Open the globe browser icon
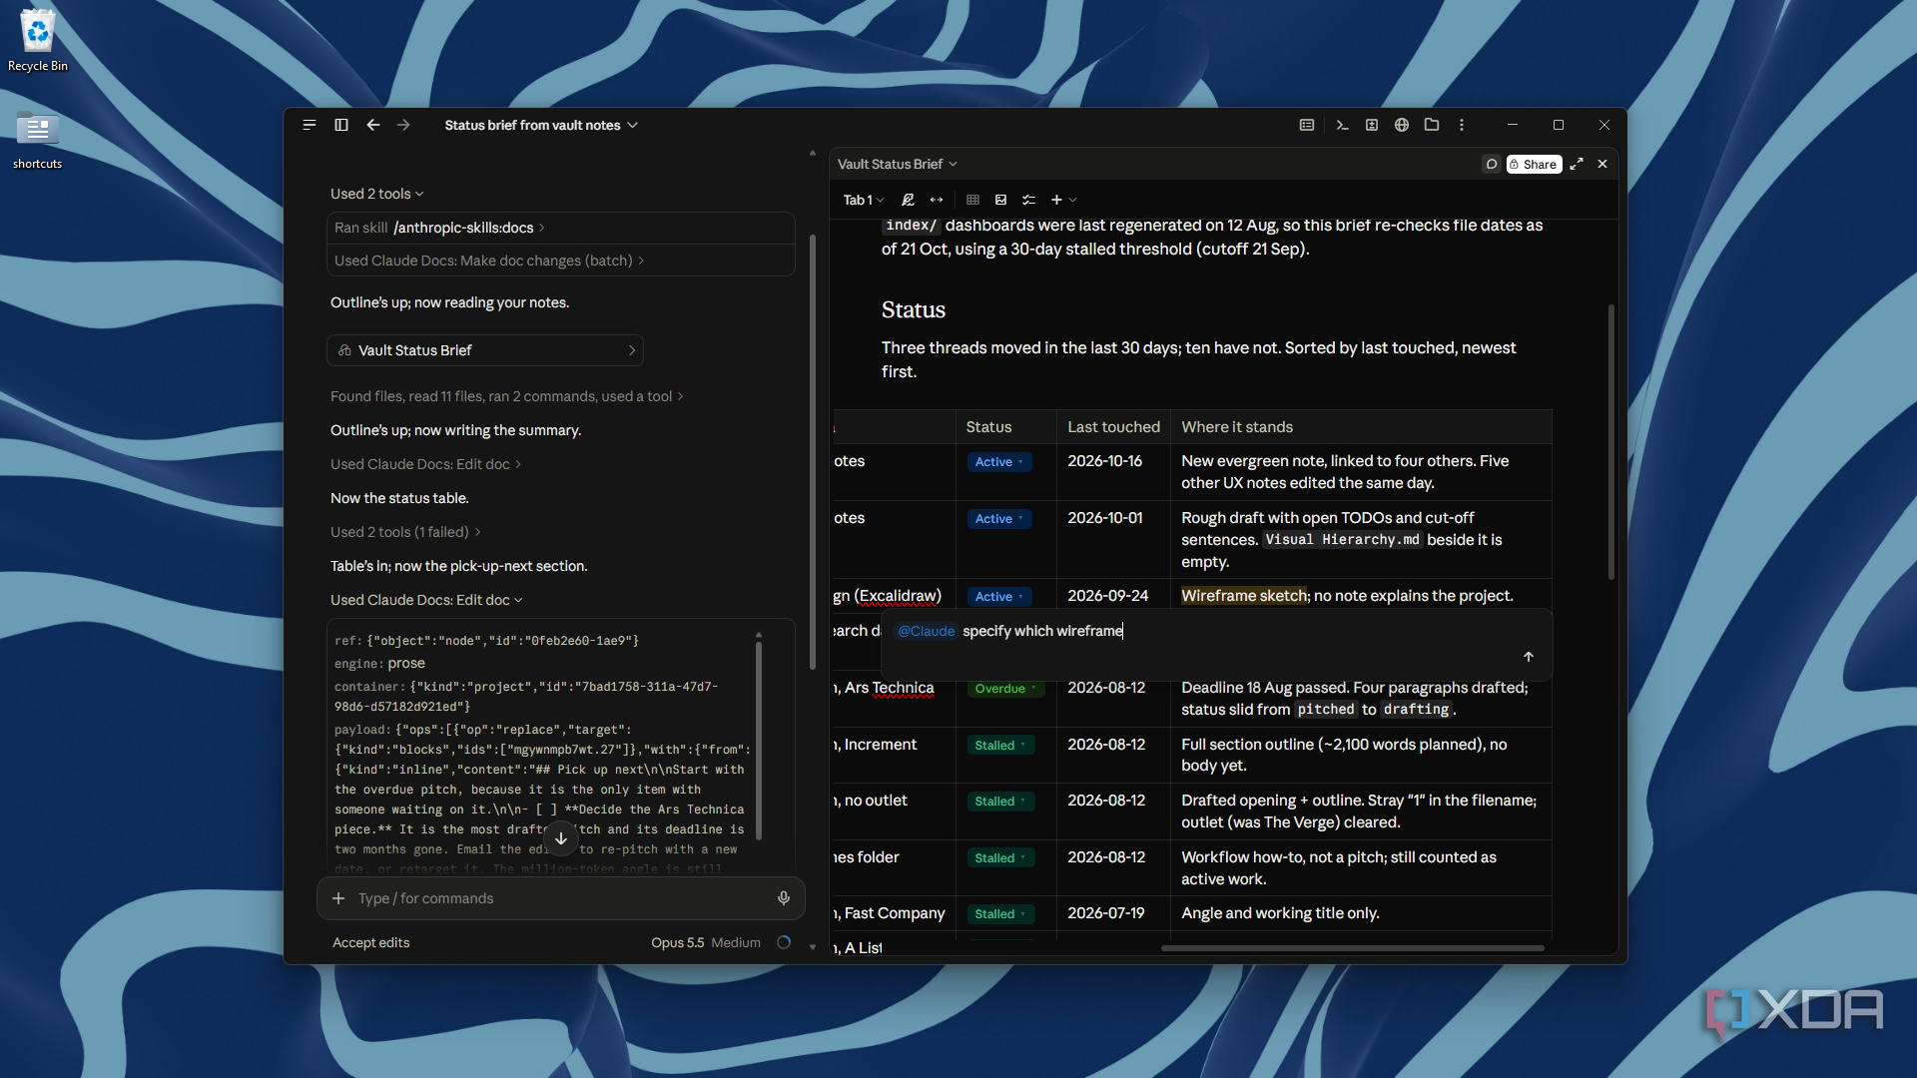 coord(1402,125)
